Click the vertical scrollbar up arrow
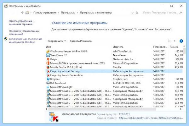 [184, 46]
